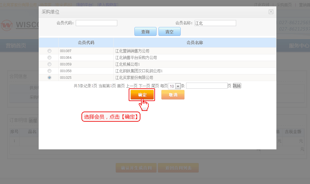Screen dimensions: 310x184
Task: Confirm selection with 确定 button
Action: coord(142,95)
